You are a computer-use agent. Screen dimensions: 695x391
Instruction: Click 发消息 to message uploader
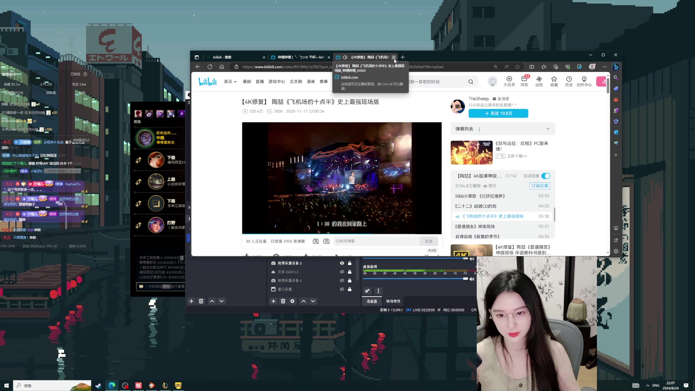coord(501,99)
